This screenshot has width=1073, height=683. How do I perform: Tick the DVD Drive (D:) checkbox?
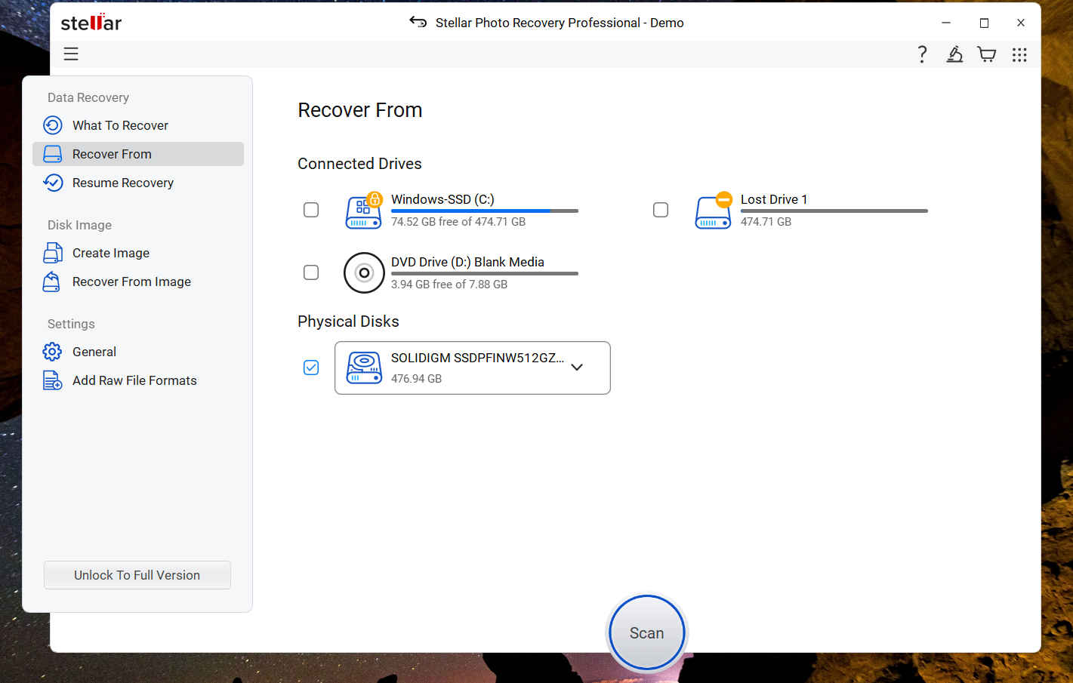[311, 272]
